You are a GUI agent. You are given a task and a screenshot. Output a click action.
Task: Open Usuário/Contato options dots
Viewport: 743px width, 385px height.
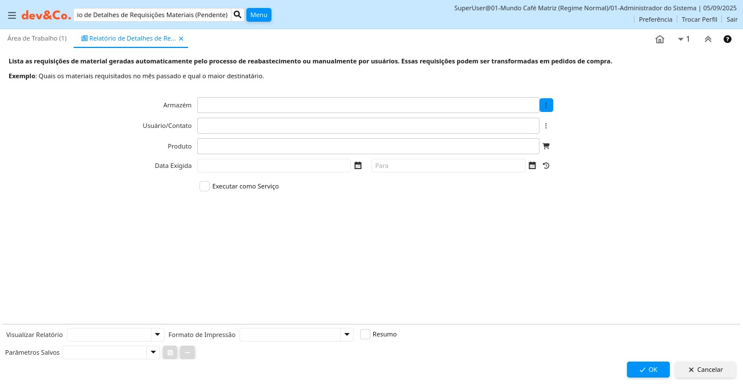pos(546,126)
